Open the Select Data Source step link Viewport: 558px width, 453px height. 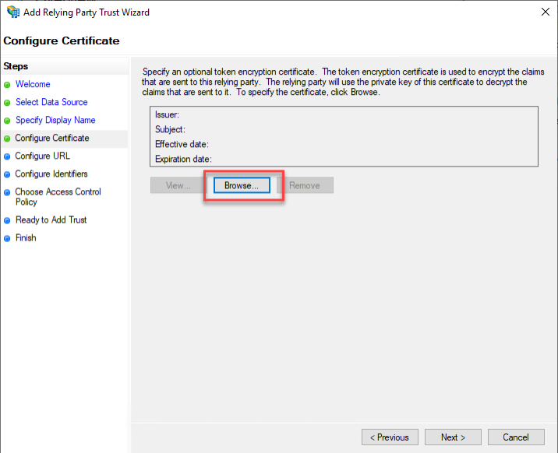click(x=51, y=102)
